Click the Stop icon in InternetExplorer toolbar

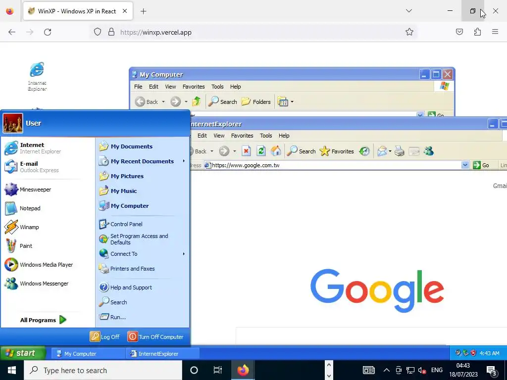[246, 151]
